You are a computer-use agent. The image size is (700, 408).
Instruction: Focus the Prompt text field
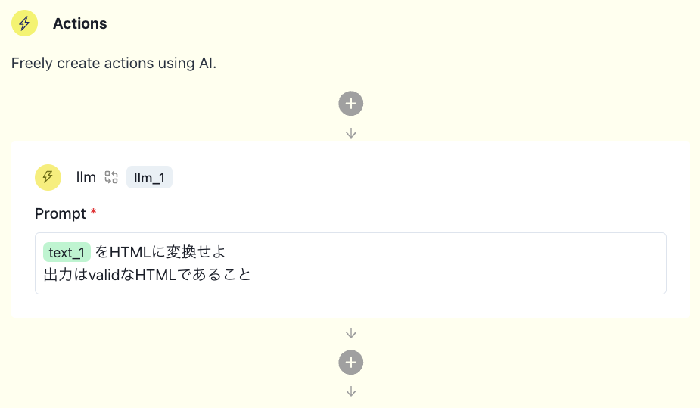click(x=350, y=263)
